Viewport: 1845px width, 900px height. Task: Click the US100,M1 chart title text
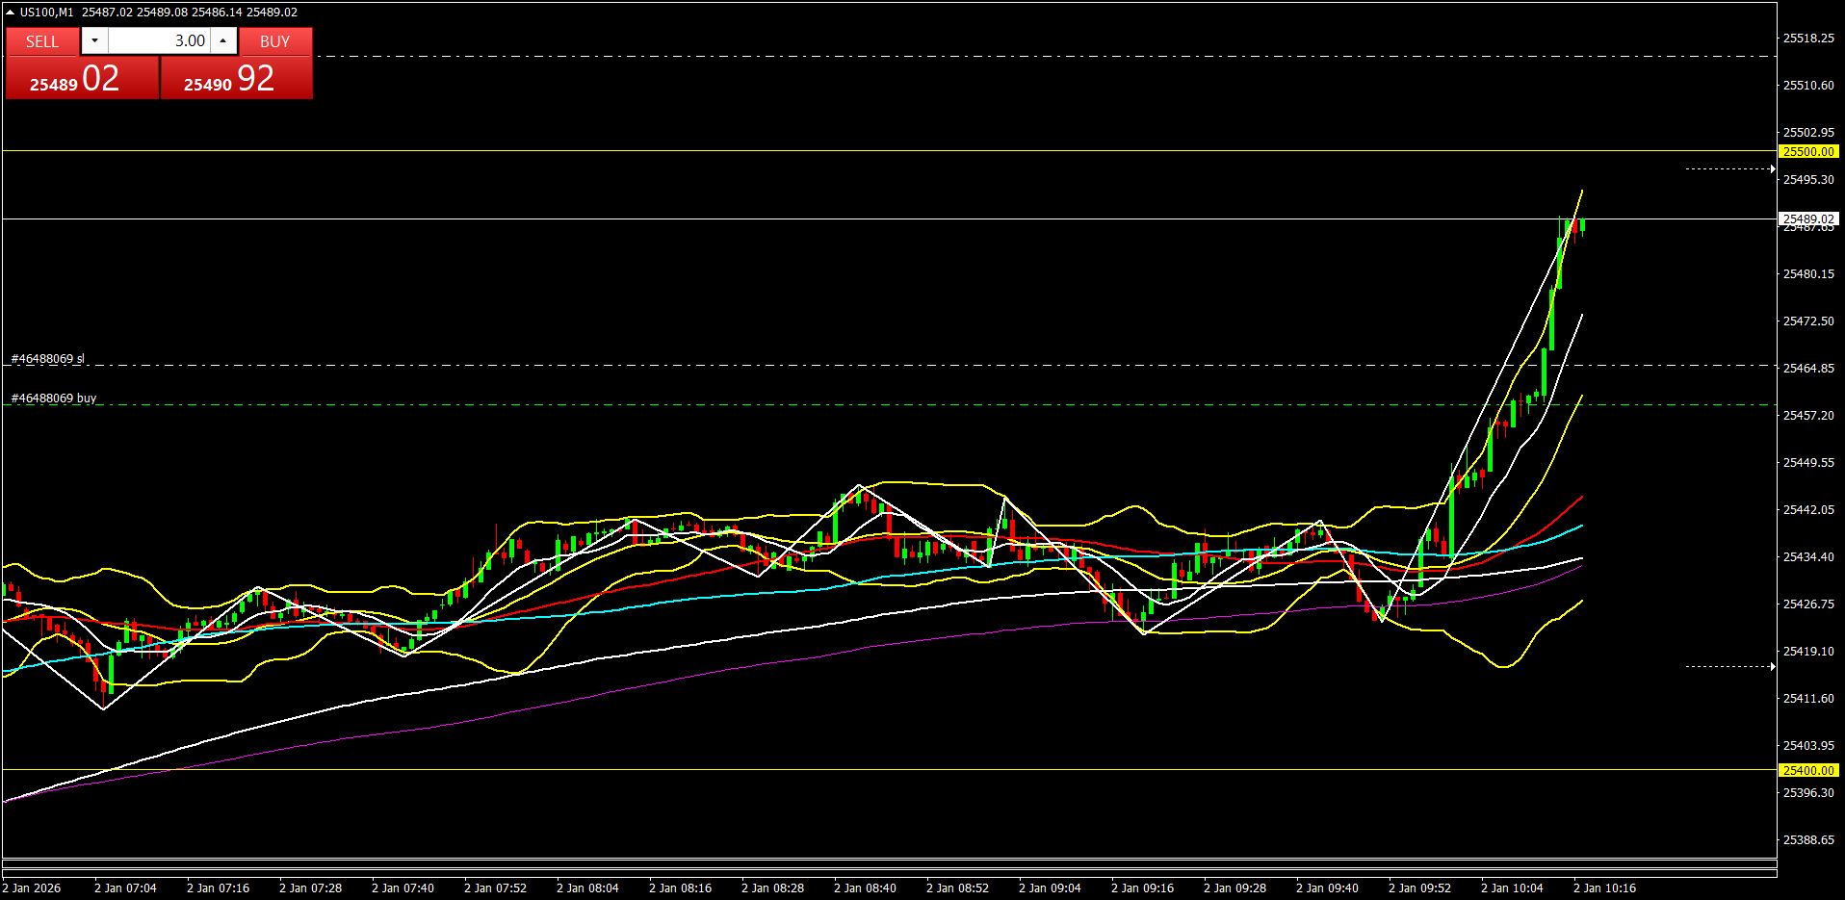[x=46, y=13]
